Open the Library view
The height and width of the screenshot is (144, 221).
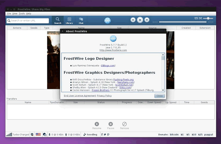pos(69,20)
